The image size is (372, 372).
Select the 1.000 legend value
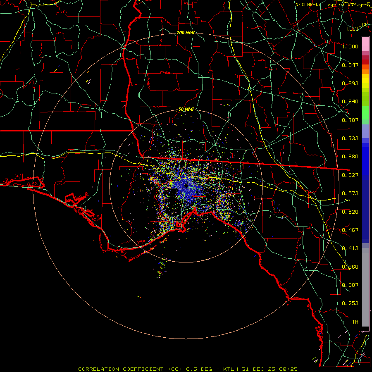coord(350,46)
